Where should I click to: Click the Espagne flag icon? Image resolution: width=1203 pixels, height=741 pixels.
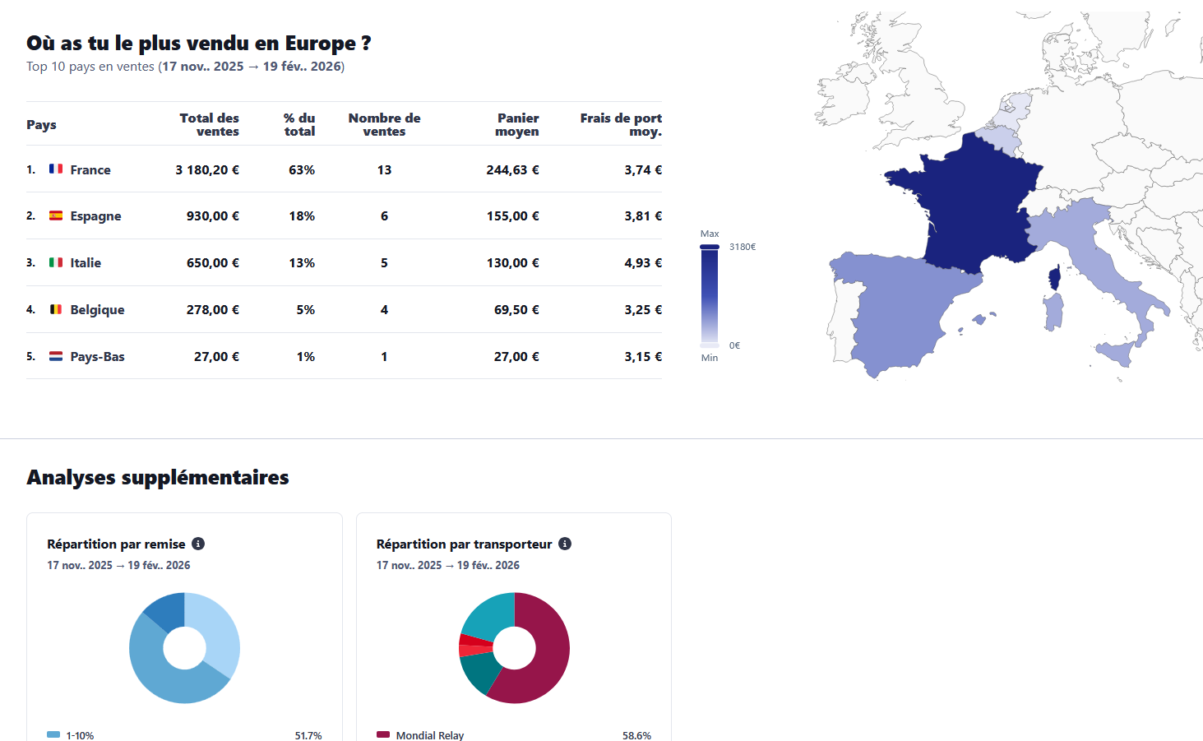pyautogui.click(x=56, y=215)
